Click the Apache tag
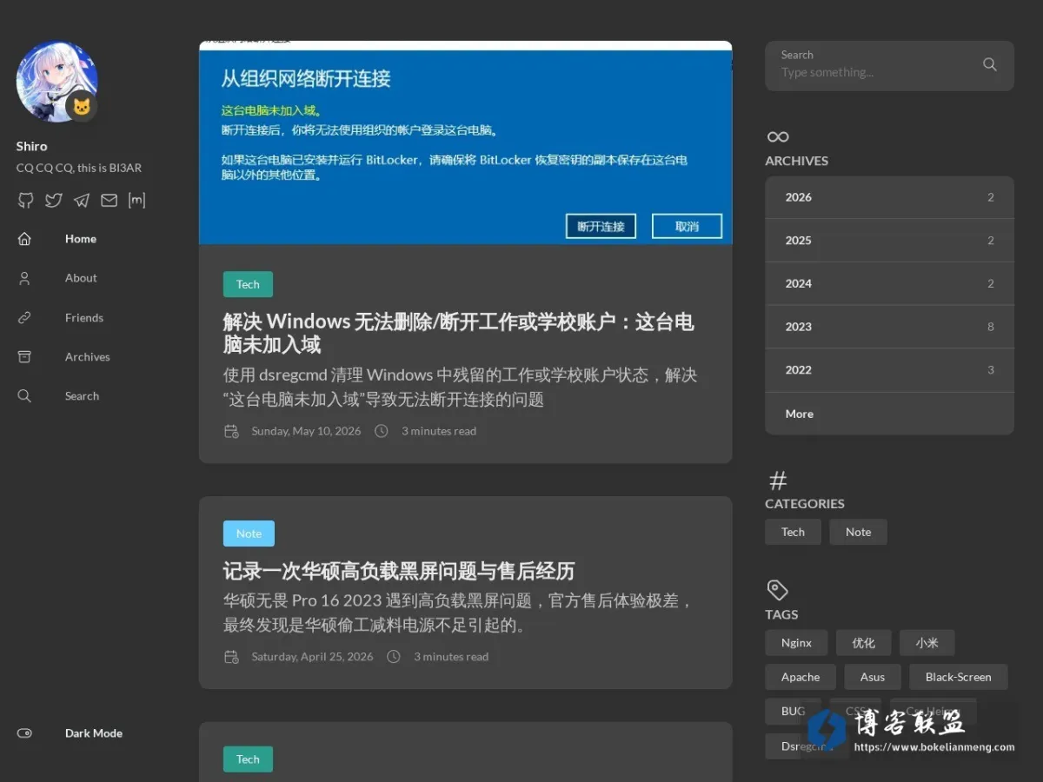This screenshot has height=782, width=1043. (x=801, y=677)
